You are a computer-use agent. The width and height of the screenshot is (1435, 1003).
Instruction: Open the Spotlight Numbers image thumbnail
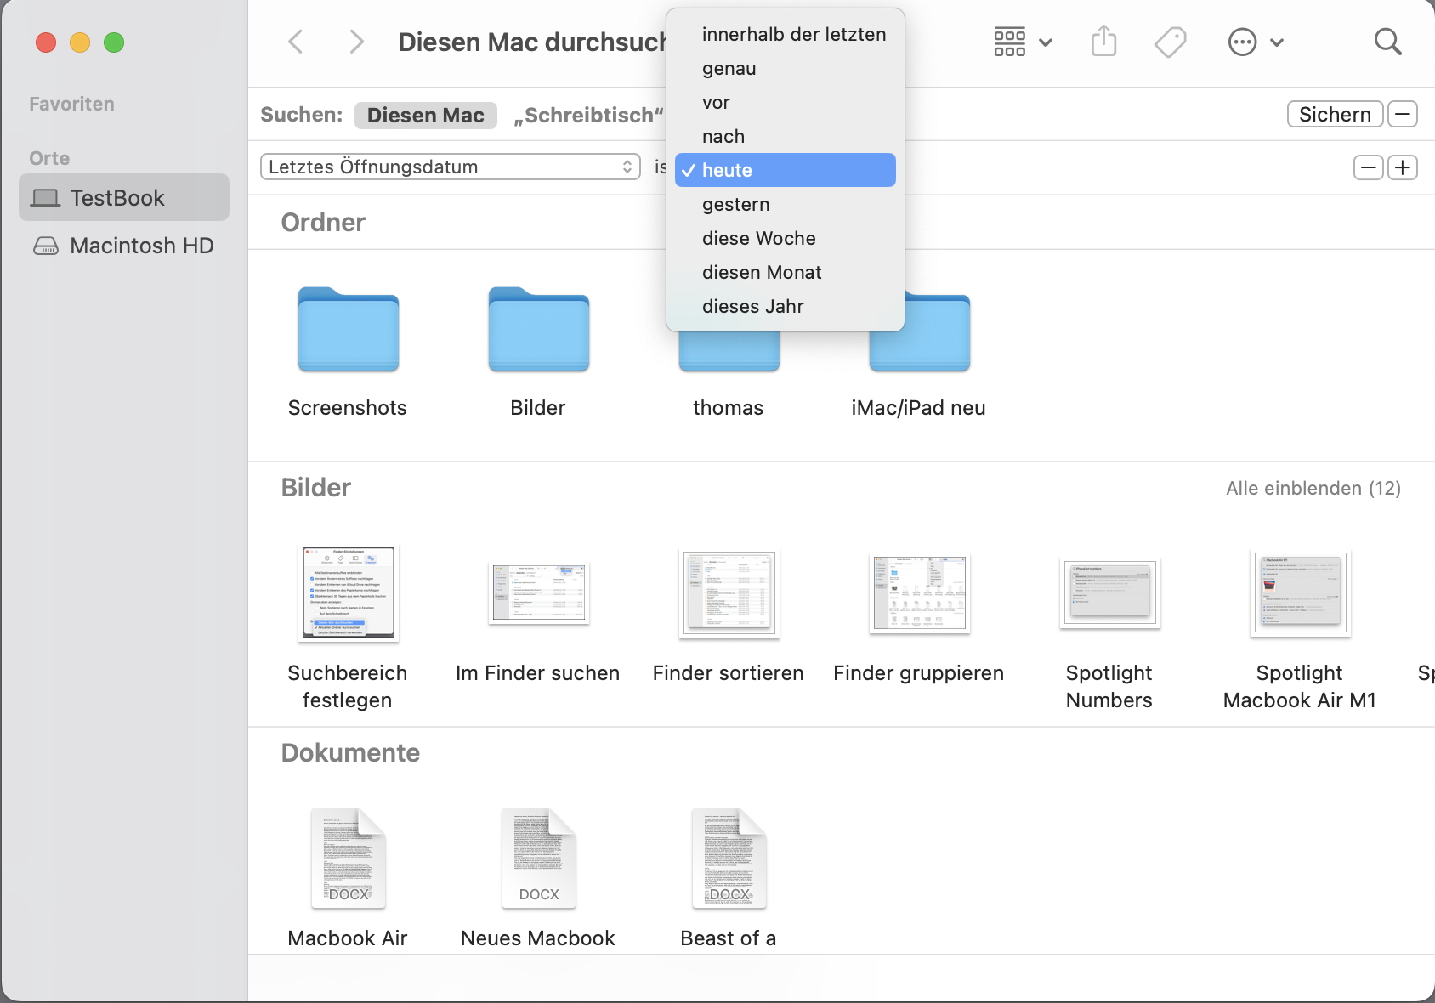[x=1109, y=593]
